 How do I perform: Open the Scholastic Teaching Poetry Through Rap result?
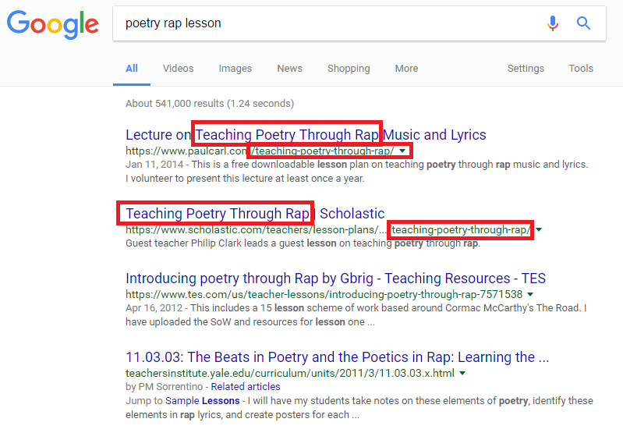255,214
